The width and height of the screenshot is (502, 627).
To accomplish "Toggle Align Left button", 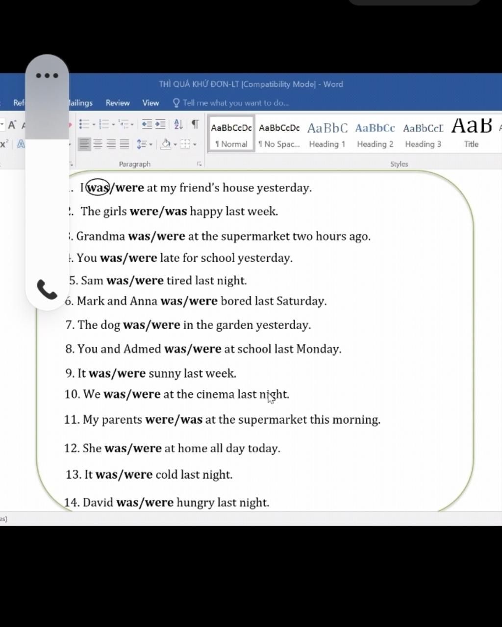I will pyautogui.click(x=84, y=144).
